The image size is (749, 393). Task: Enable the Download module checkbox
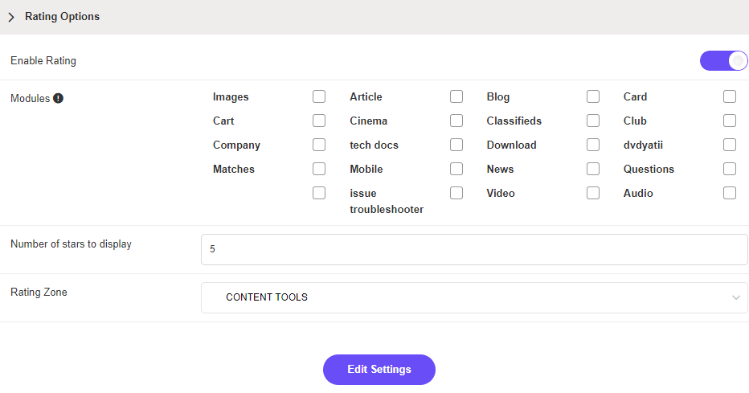593,145
